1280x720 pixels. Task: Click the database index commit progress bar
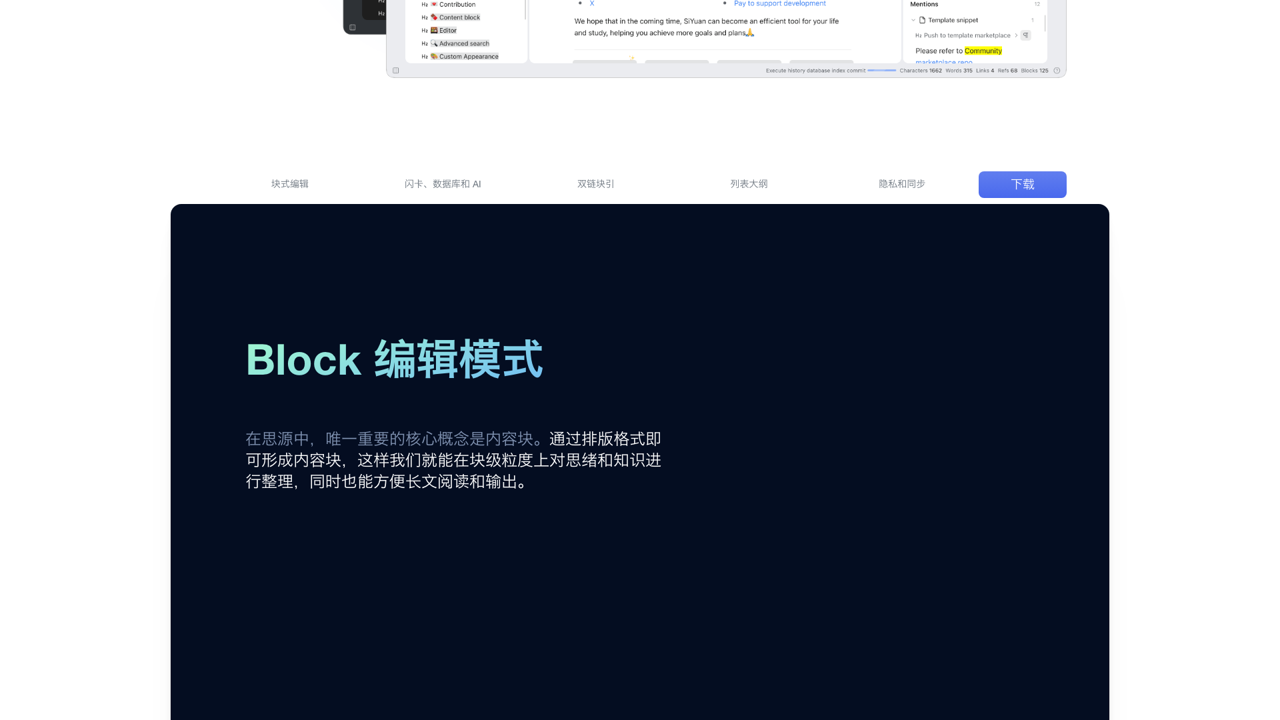[x=882, y=71]
